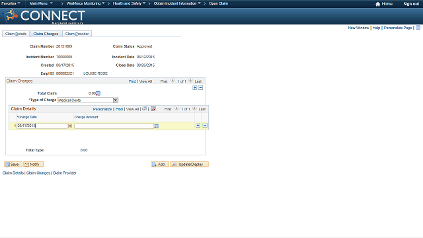Viewport: 423px width, 238px height.
Task: Switch to the Claim Details tab
Action: point(16,34)
